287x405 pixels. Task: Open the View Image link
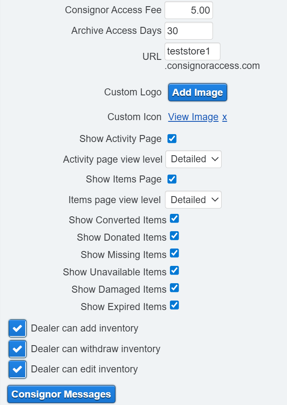tap(193, 117)
